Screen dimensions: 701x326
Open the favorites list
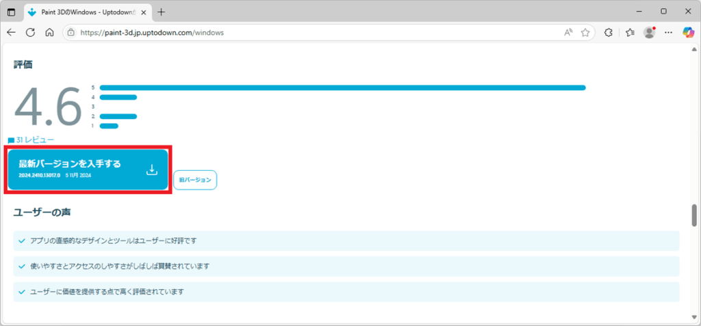(x=630, y=33)
